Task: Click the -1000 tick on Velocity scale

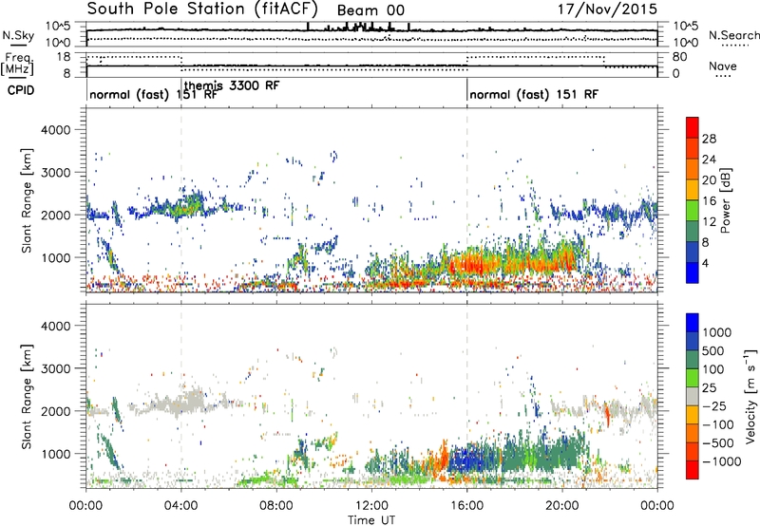Action: [721, 461]
